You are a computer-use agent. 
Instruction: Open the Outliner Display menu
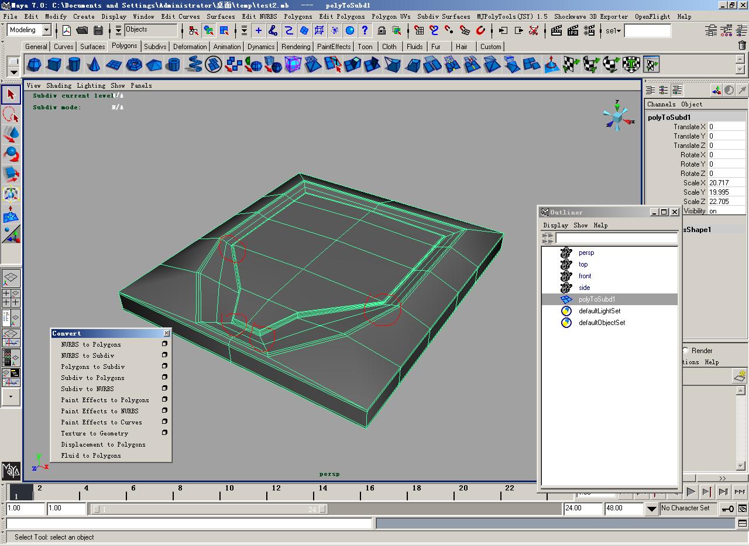point(555,225)
